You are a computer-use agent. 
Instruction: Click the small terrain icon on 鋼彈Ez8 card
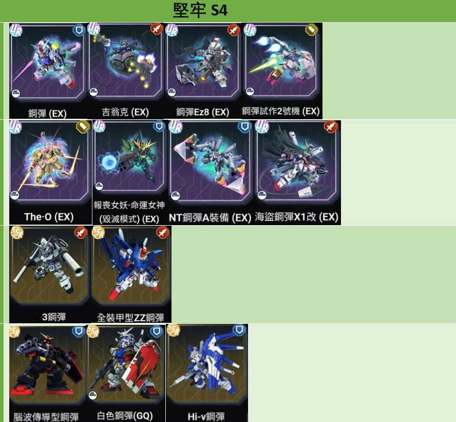172,93
